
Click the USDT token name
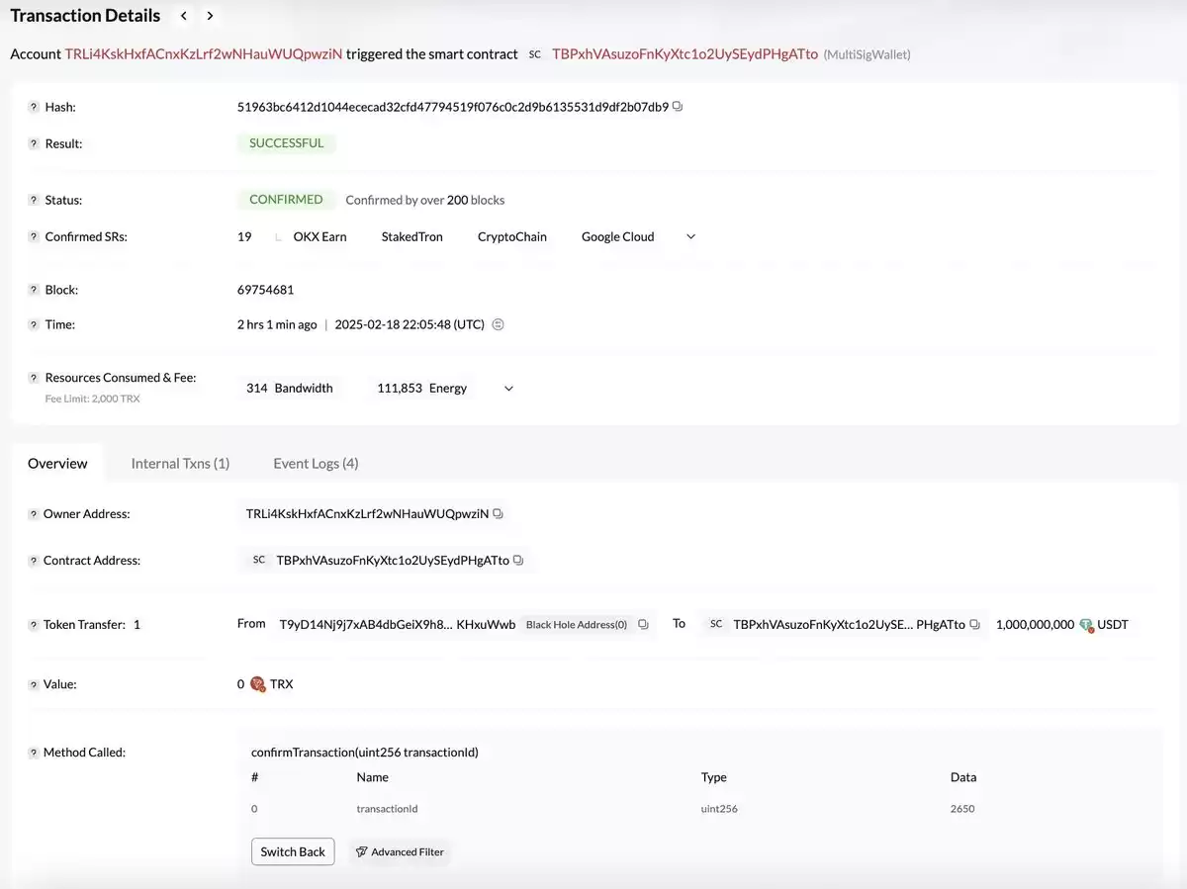[x=1113, y=624]
